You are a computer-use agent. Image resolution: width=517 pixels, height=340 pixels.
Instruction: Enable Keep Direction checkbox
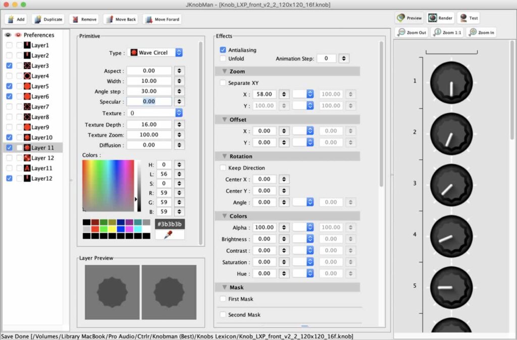coord(223,168)
